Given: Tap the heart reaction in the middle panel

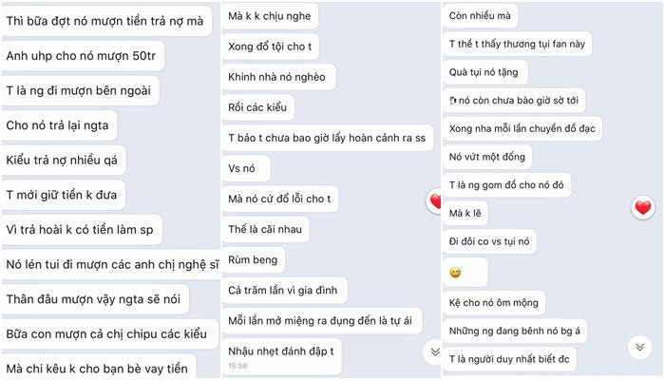Looking at the screenshot, I should point(434,201).
